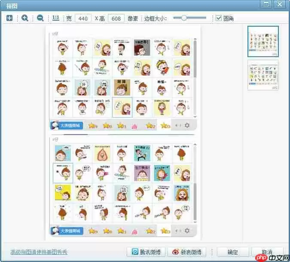Share to 新浪微博

point(187,252)
